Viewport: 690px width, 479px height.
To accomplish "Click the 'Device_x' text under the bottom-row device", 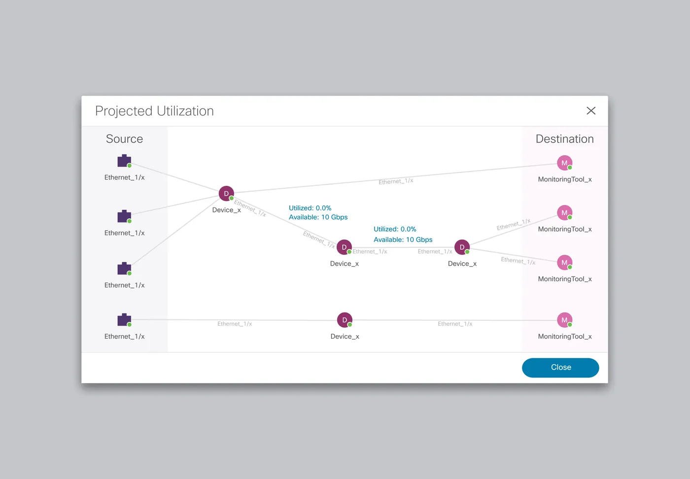I will [345, 337].
